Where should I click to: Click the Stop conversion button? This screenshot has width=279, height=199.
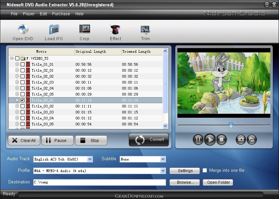click(x=91, y=140)
